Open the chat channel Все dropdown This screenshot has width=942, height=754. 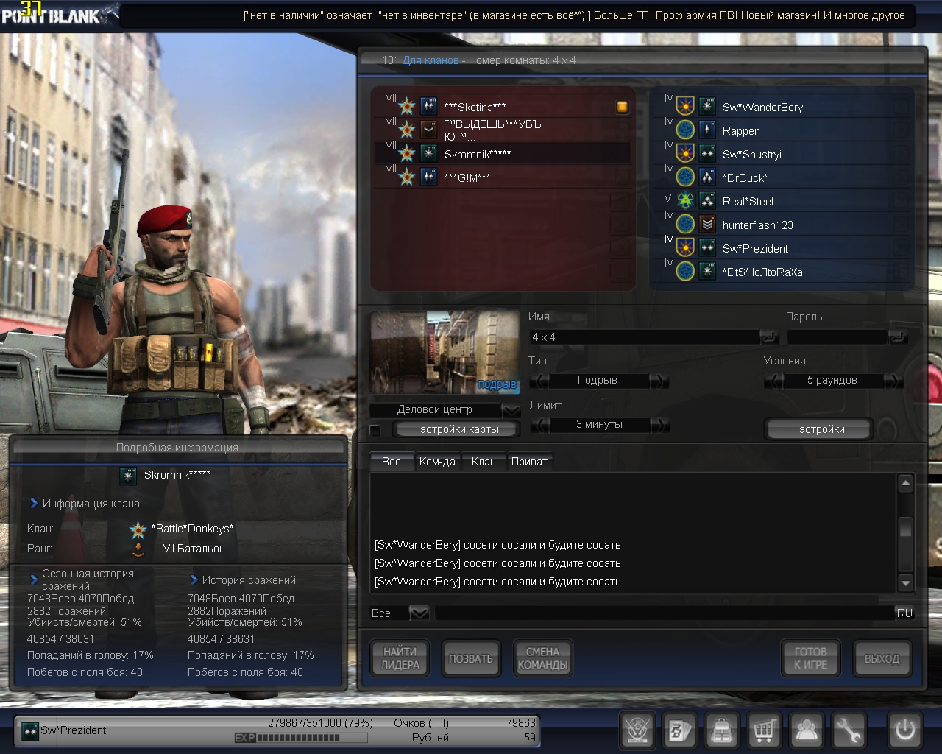[419, 613]
